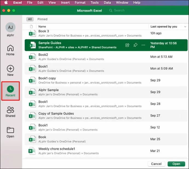Screen dimensions: 189x169
Task: Click the New workbook plus icon
Action: (x=10, y=69)
